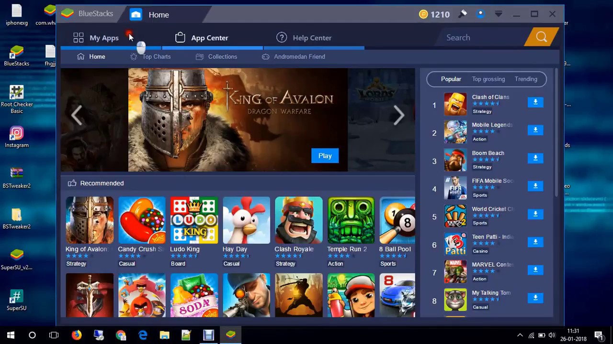This screenshot has height=344, width=613.
Task: Expand the title bar dropdown menu arrow
Action: pyautogui.click(x=499, y=14)
